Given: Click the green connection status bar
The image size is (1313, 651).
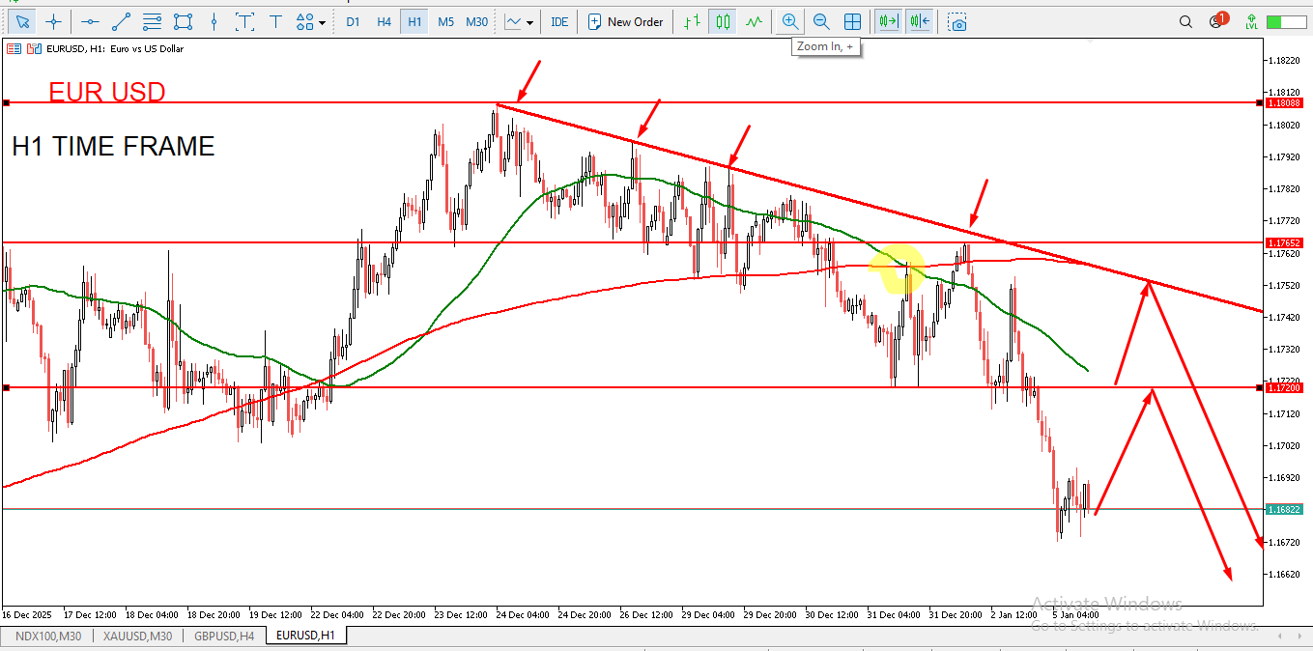Looking at the screenshot, I should coord(1286,21).
